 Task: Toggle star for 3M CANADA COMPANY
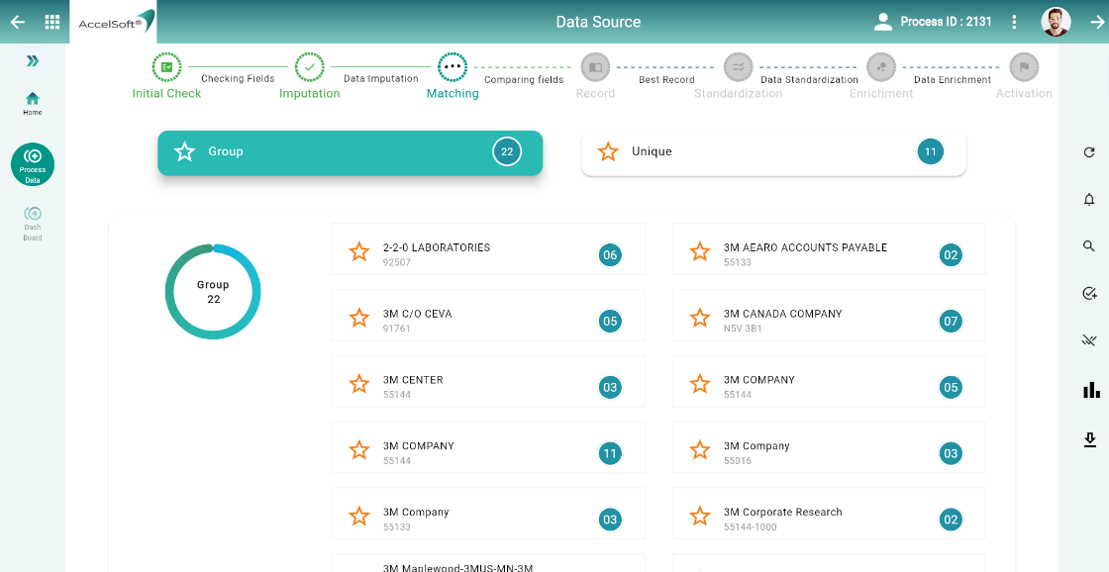click(x=700, y=319)
